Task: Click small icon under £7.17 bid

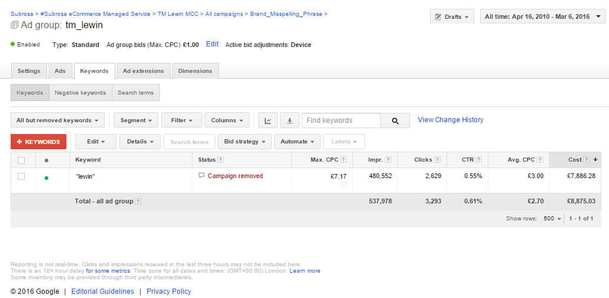Action: (x=344, y=185)
